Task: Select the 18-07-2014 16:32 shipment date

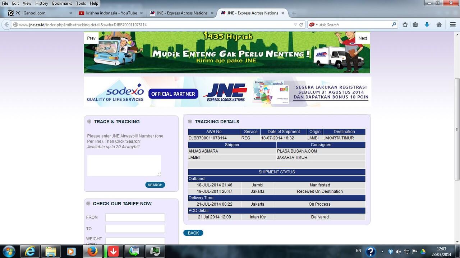Action: (x=283, y=138)
